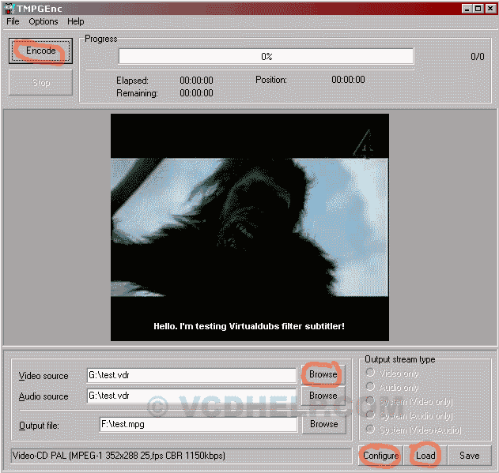499x473 pixels.
Task: Select the Audio only stream type
Action: pyautogui.click(x=369, y=388)
